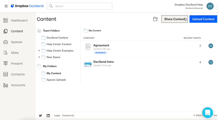Click the Content documents icon

pyautogui.click(x=5, y=31)
